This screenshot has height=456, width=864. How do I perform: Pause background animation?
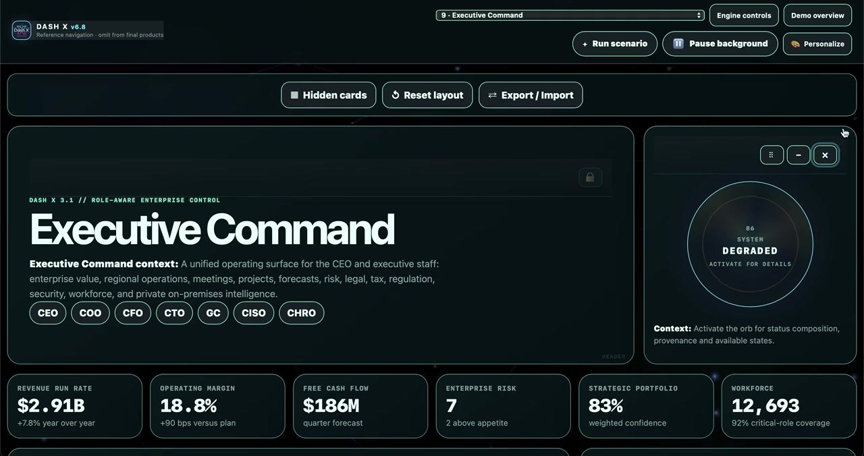(x=720, y=44)
